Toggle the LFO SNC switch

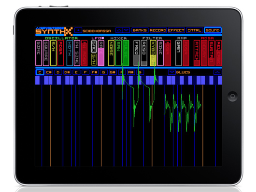click(x=94, y=46)
